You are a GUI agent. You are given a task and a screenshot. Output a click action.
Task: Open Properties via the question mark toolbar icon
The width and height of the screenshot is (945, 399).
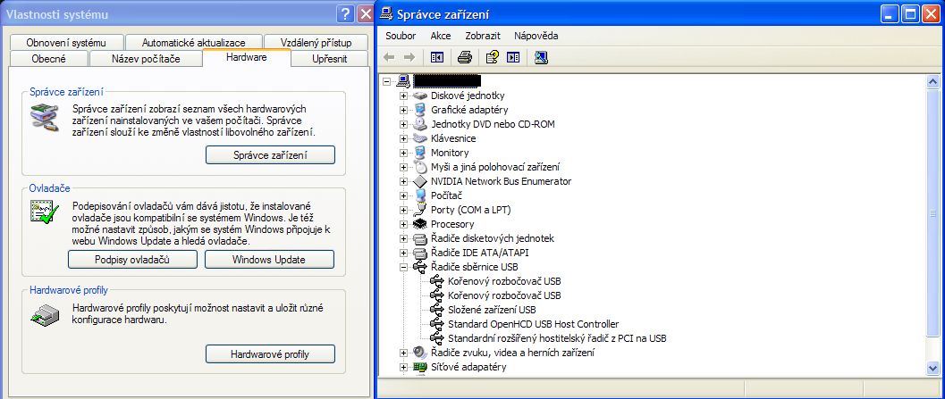point(491,58)
